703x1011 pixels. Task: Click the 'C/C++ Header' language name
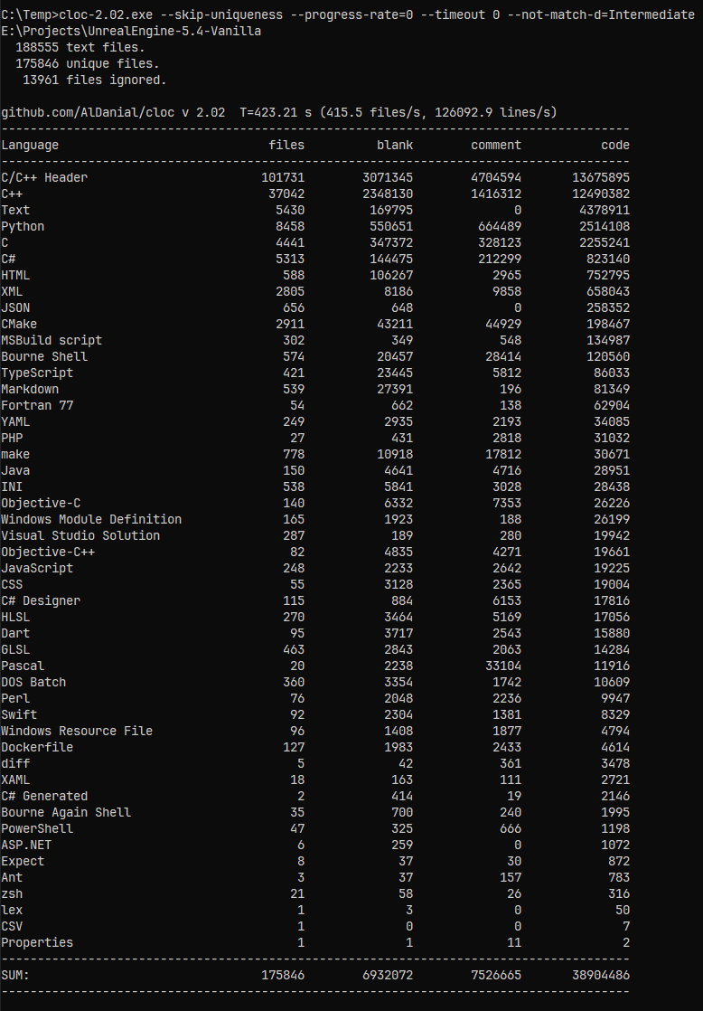click(x=44, y=177)
